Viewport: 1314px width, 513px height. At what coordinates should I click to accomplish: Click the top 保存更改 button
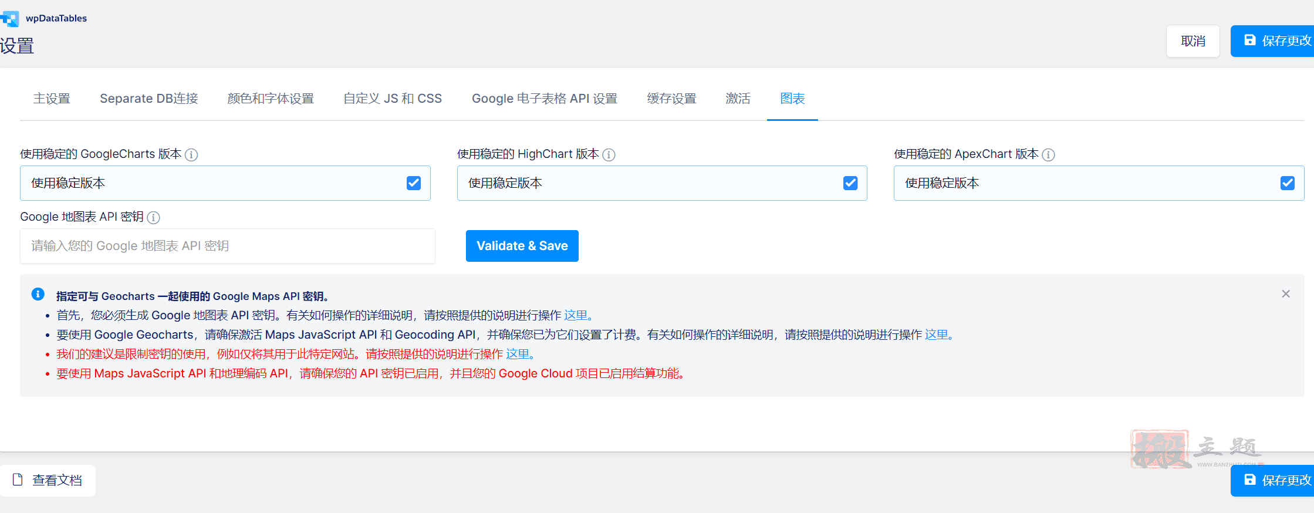[1272, 41]
